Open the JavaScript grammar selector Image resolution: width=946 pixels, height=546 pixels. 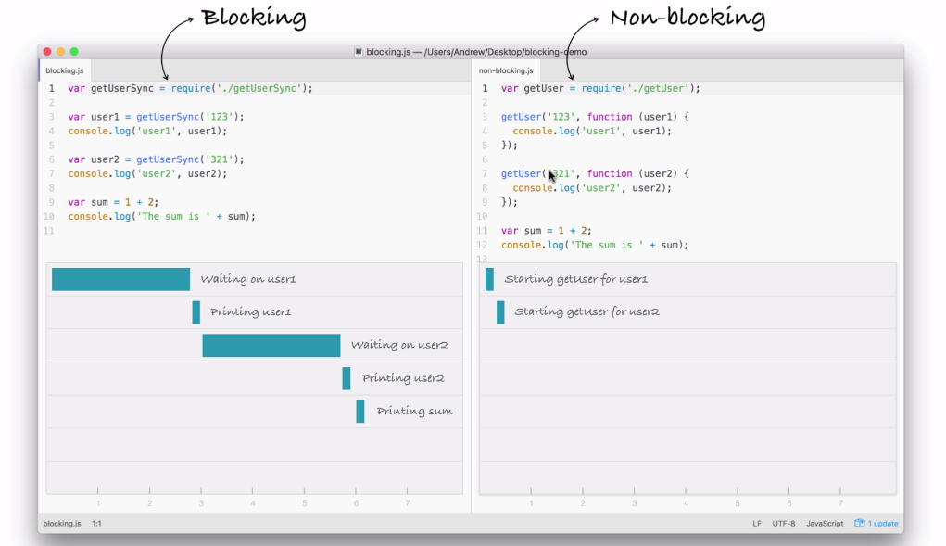pyautogui.click(x=825, y=524)
